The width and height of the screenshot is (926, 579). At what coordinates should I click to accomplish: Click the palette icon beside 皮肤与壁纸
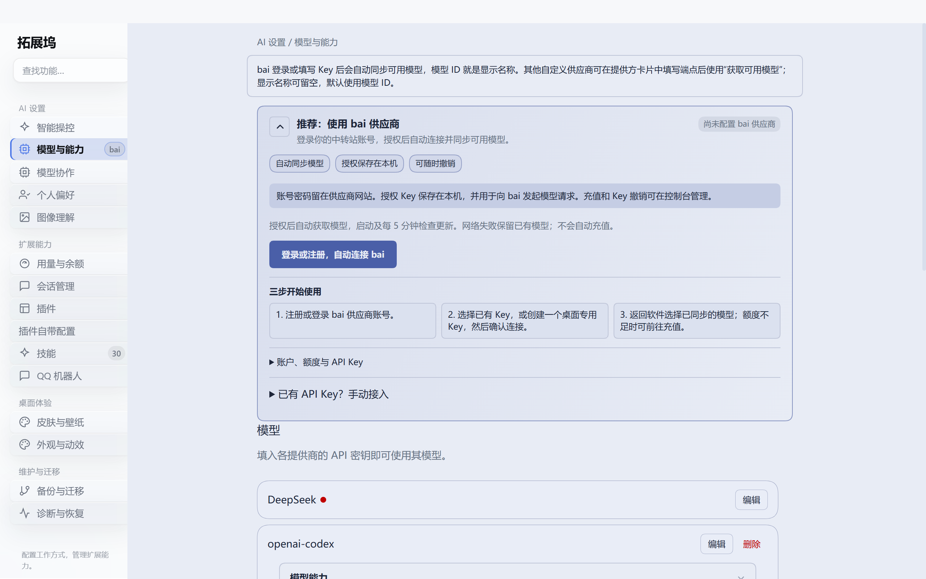coord(25,422)
